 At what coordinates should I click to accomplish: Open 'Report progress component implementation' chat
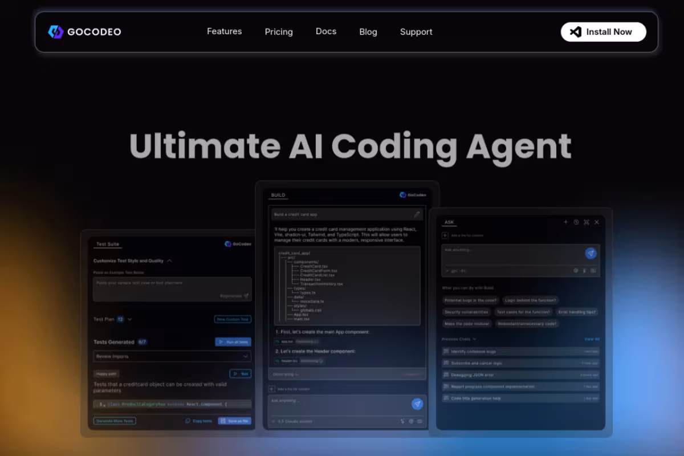point(520,386)
